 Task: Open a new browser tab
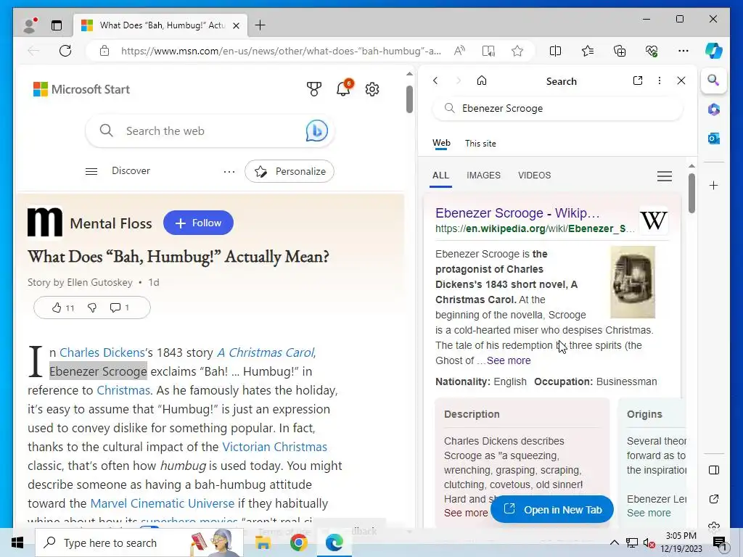[x=260, y=25]
